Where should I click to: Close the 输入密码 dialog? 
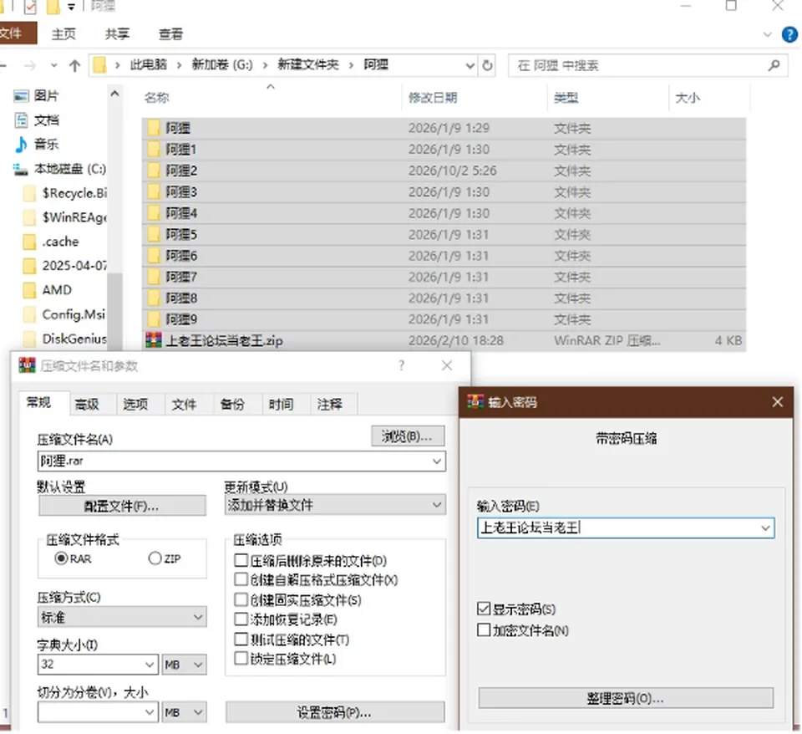point(778,402)
